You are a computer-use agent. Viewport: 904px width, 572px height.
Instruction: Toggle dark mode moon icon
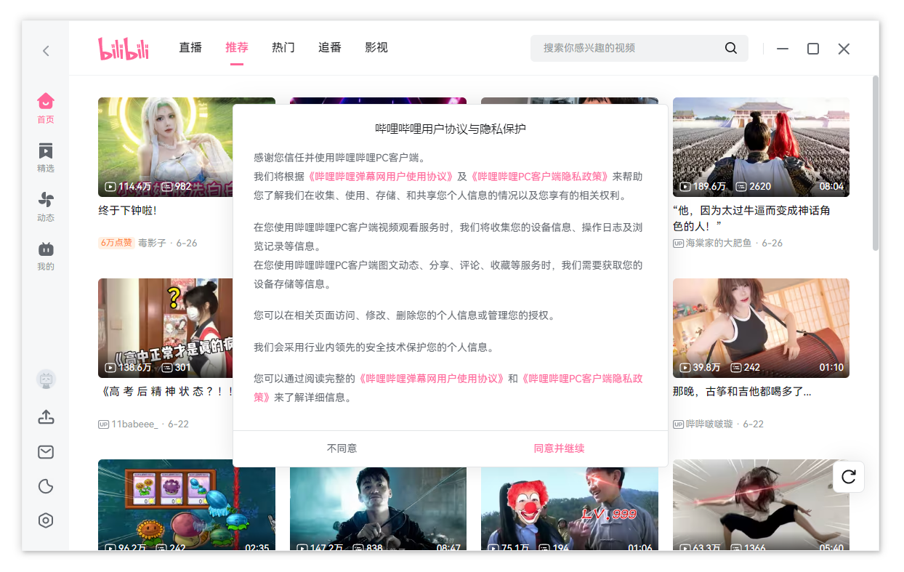pos(46,486)
